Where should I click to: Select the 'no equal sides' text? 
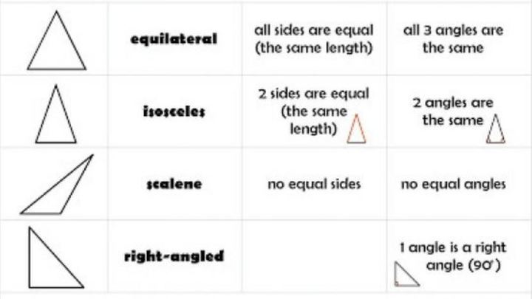[x=314, y=184]
